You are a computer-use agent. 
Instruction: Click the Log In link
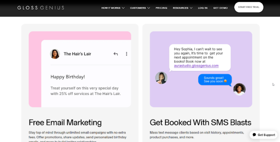pos(203,8)
